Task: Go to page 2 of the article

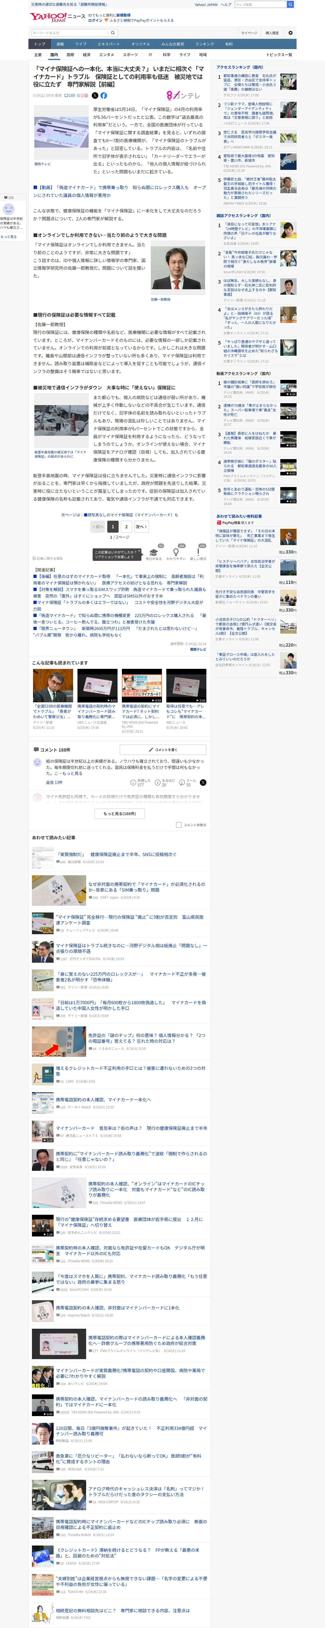Action: (126, 526)
